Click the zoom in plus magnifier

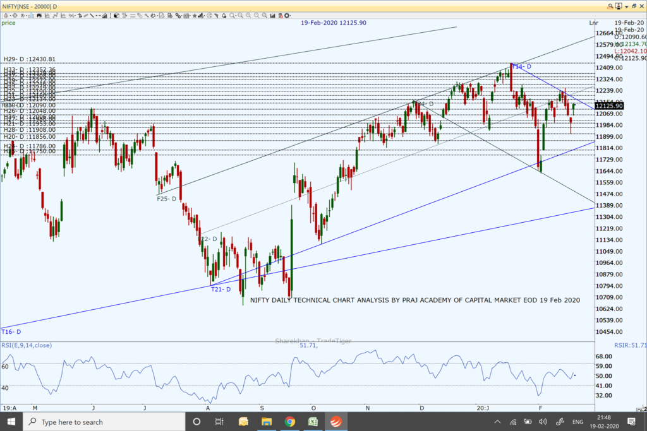(248, 16)
